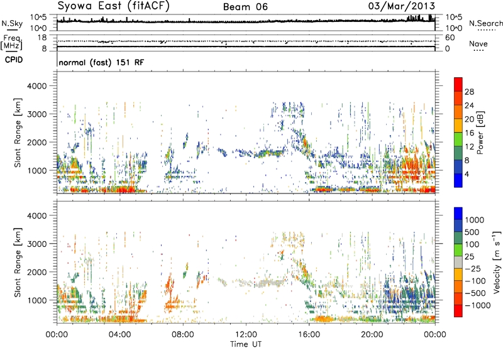This screenshot has width=503, height=348.
Task: Pick the red bottom Velocity colorbar segment
Action: tap(458, 311)
